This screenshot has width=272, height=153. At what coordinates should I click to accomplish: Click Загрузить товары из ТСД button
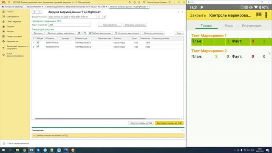click(141, 123)
